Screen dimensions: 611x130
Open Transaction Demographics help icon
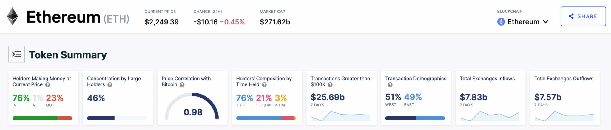[x=390, y=85]
